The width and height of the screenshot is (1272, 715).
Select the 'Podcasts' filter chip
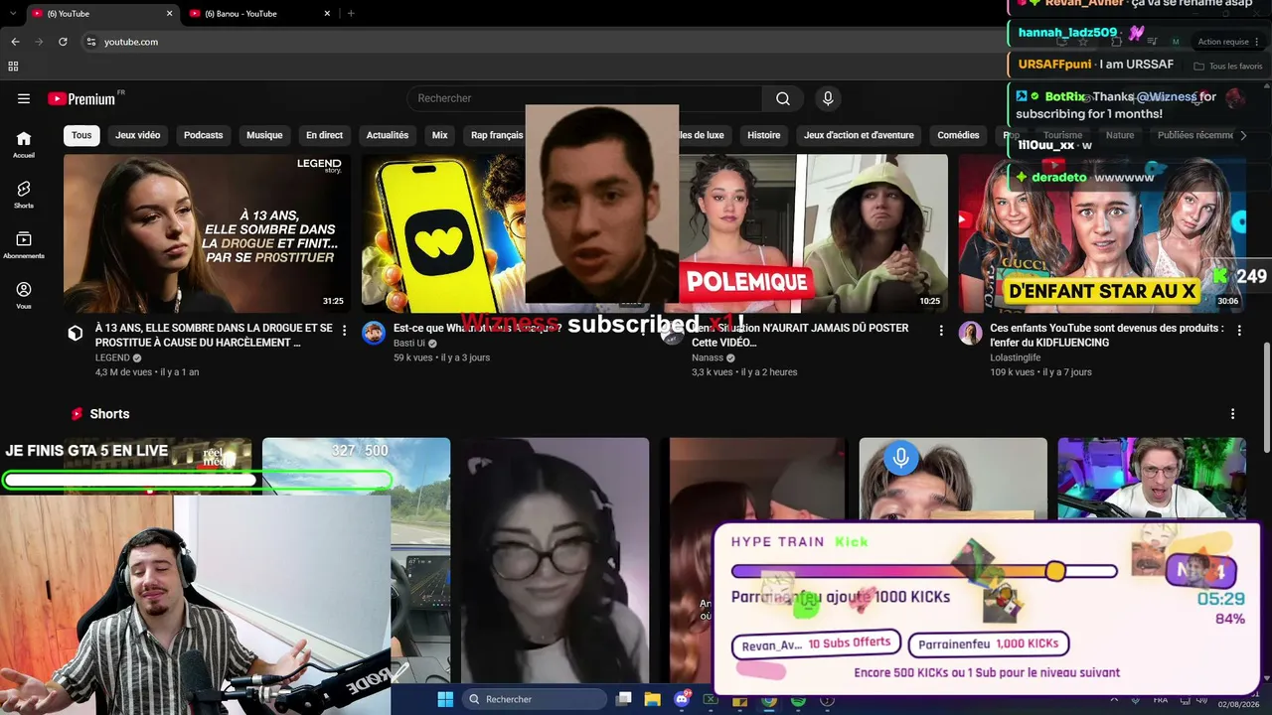[x=204, y=135]
